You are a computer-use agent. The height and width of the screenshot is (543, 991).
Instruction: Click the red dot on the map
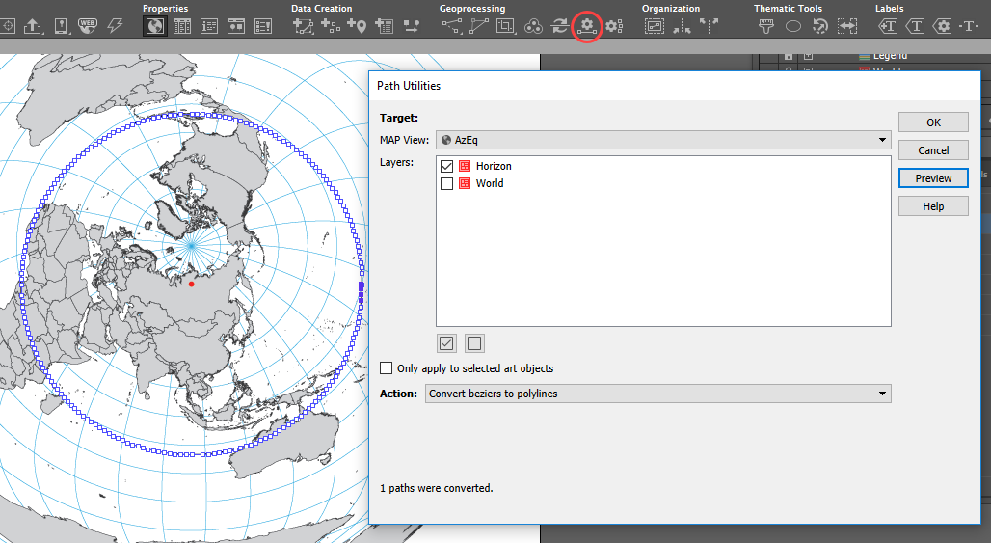click(x=192, y=284)
